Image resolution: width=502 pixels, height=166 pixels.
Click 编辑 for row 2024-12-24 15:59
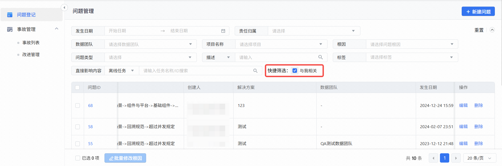click(463, 105)
